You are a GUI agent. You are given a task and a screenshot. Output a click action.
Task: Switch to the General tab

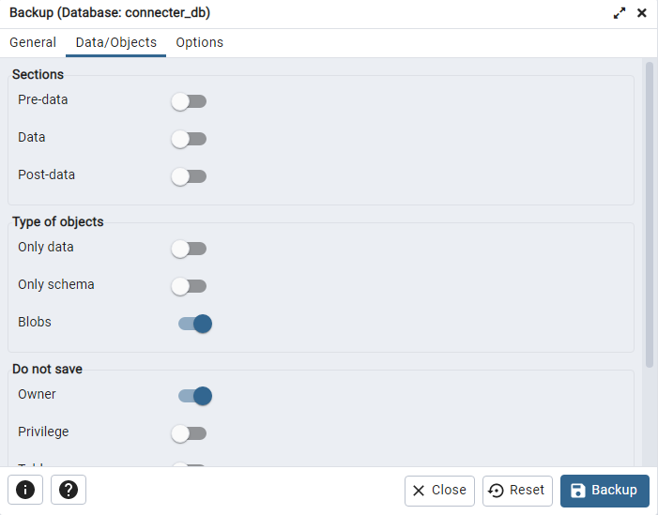point(33,42)
